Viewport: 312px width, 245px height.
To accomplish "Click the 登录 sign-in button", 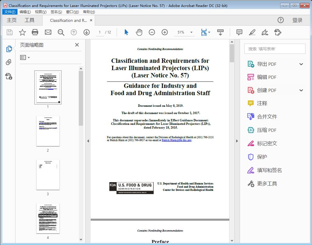I will pyautogui.click(x=297, y=20).
